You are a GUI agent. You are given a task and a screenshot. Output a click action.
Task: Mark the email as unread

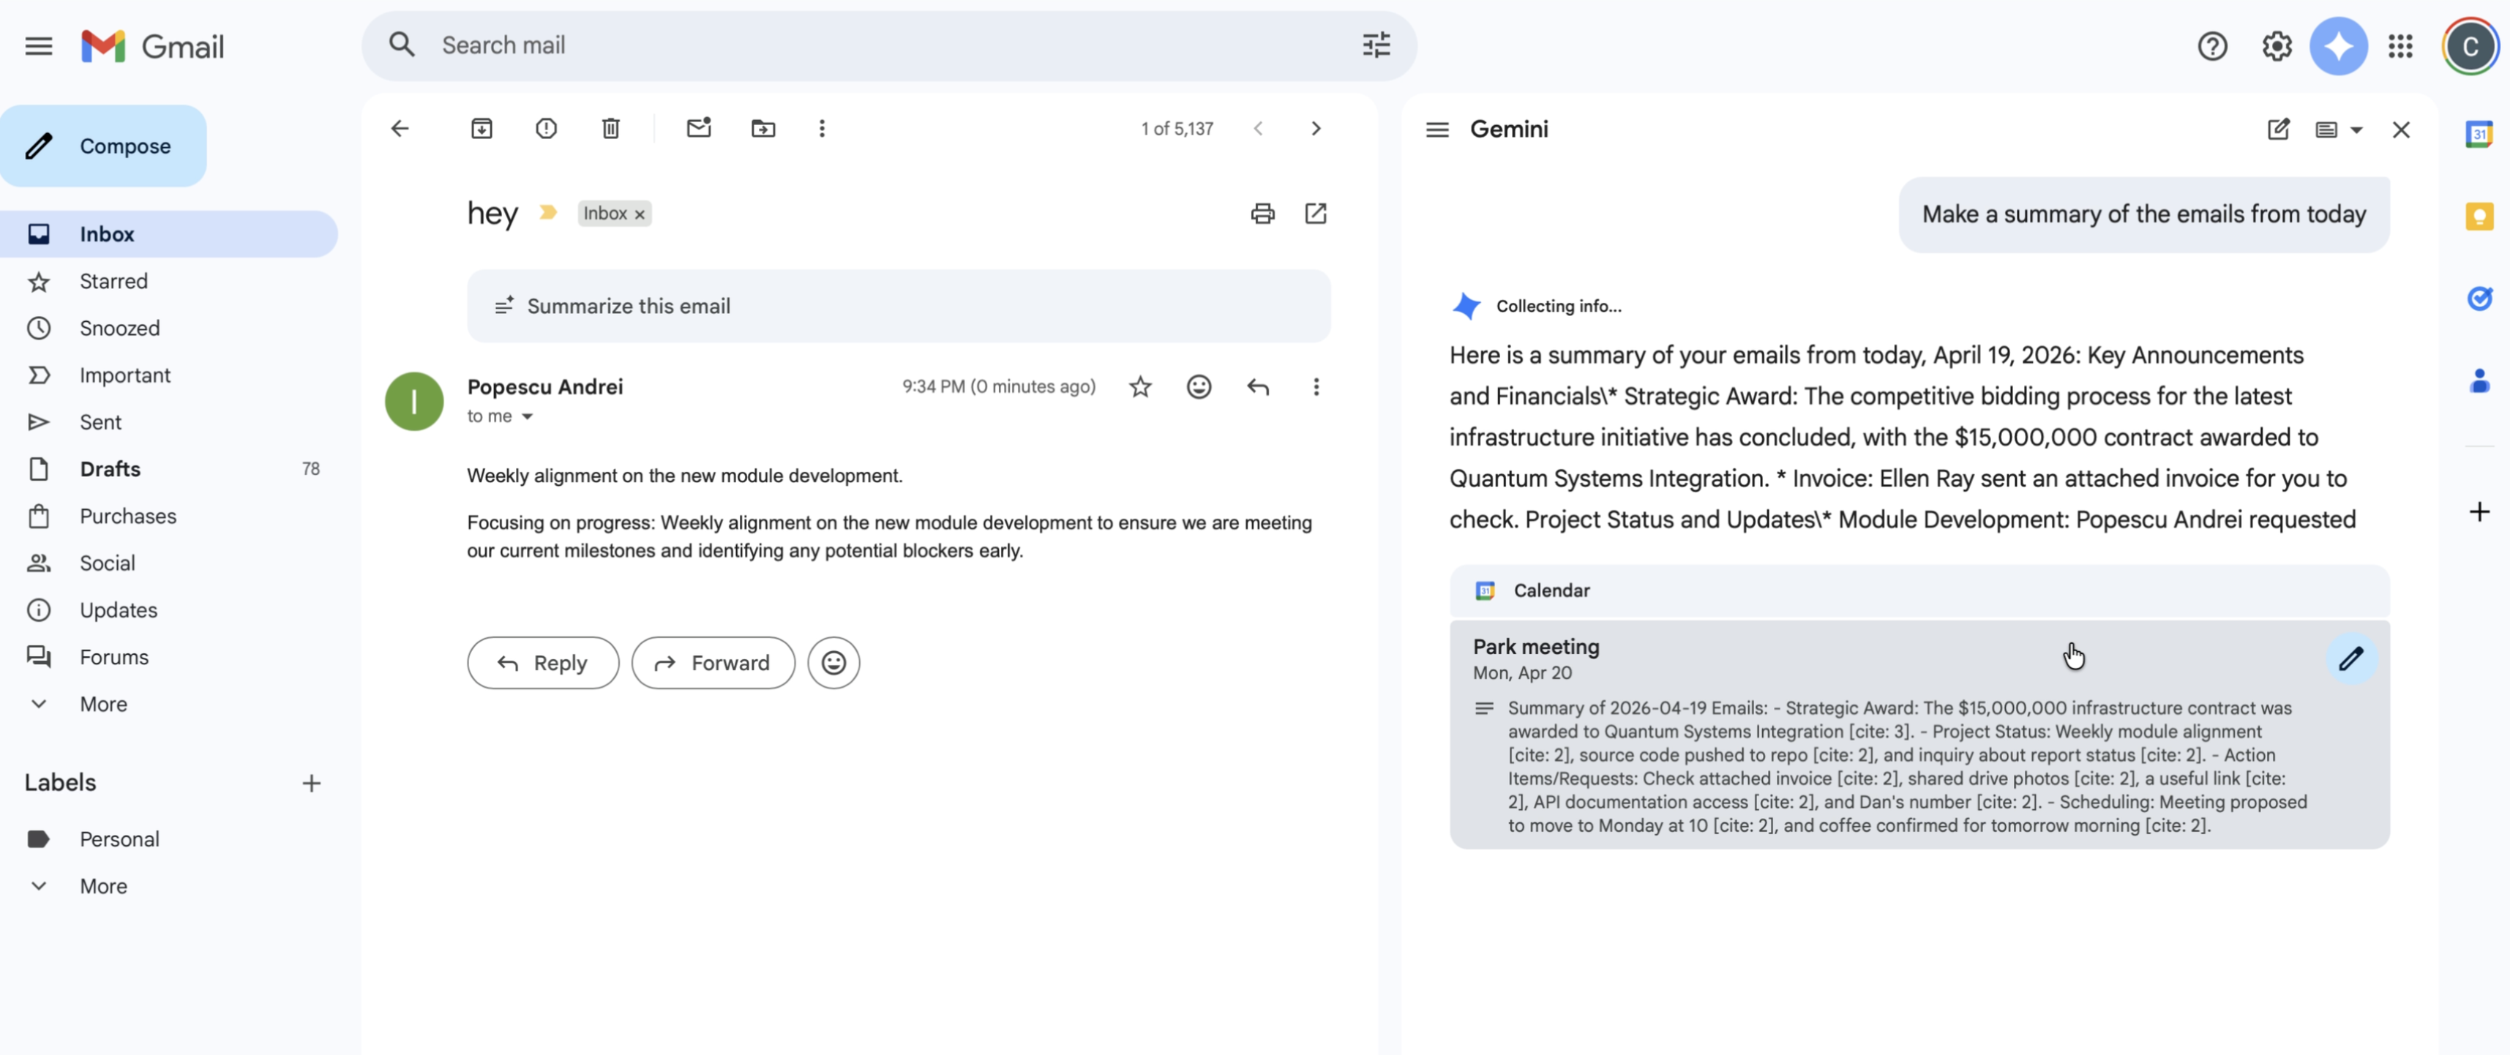(x=699, y=129)
